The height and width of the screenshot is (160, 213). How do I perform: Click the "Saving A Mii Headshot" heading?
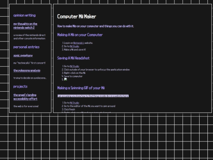(73, 58)
